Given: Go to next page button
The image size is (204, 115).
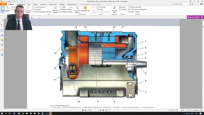Looking at the screenshot, I should [x=101, y=110].
